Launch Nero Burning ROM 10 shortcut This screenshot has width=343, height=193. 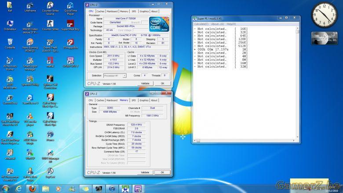pos(30,45)
